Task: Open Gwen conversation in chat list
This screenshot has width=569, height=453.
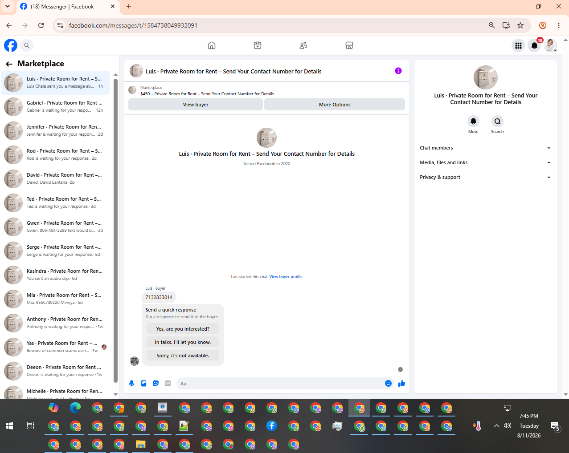Action: click(x=55, y=227)
